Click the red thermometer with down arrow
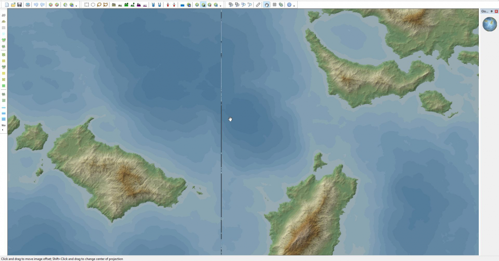The width and height of the screenshot is (499, 261). (174, 5)
